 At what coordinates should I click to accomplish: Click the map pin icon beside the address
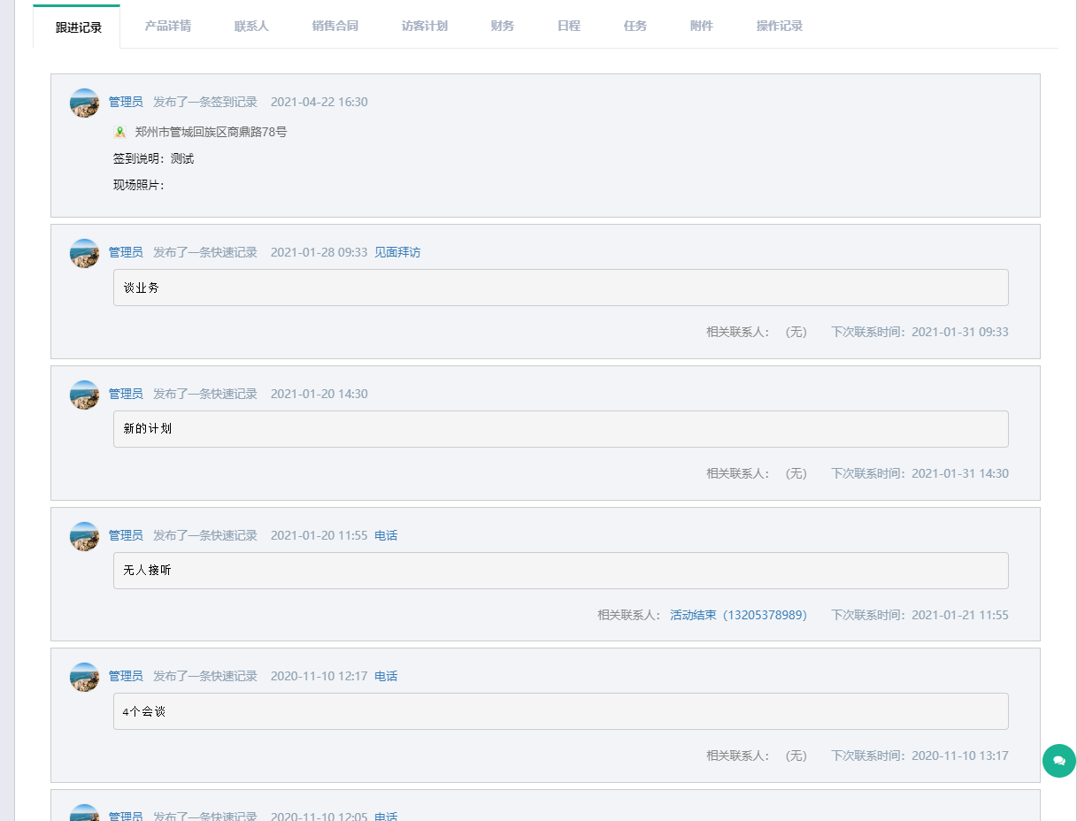click(x=120, y=133)
